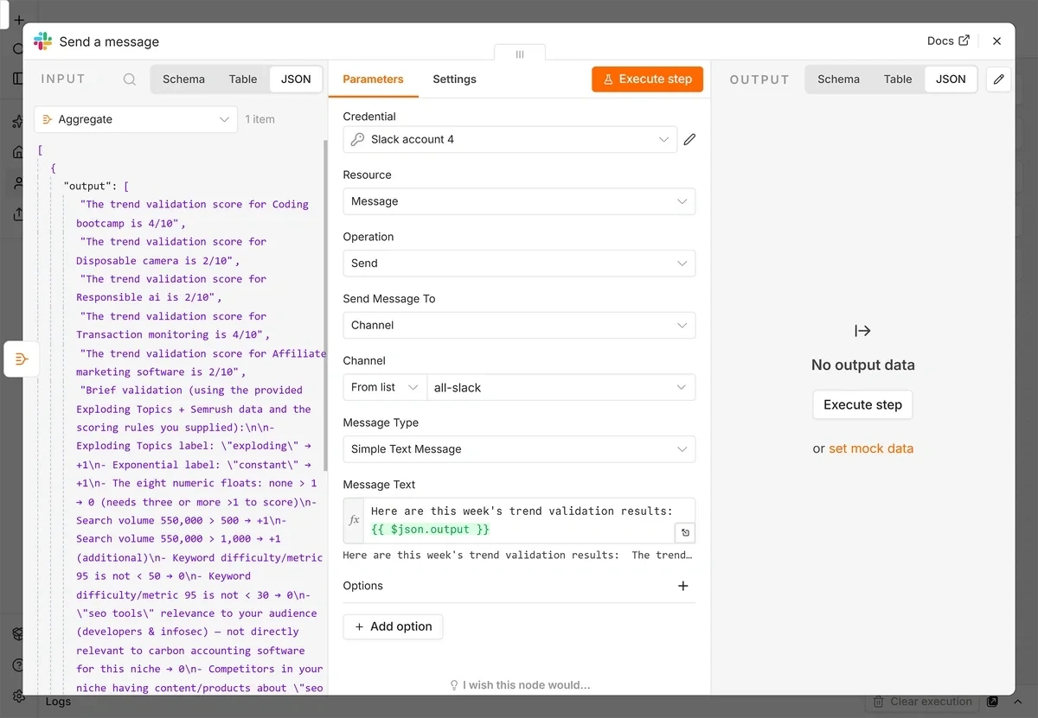Select input JSON view tab
1038x718 pixels.
pyautogui.click(x=296, y=79)
